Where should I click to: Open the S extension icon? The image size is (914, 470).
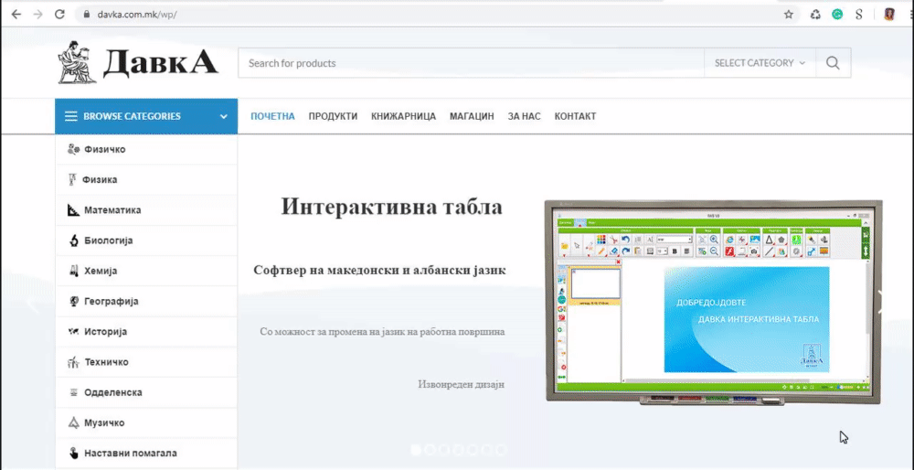tap(858, 15)
